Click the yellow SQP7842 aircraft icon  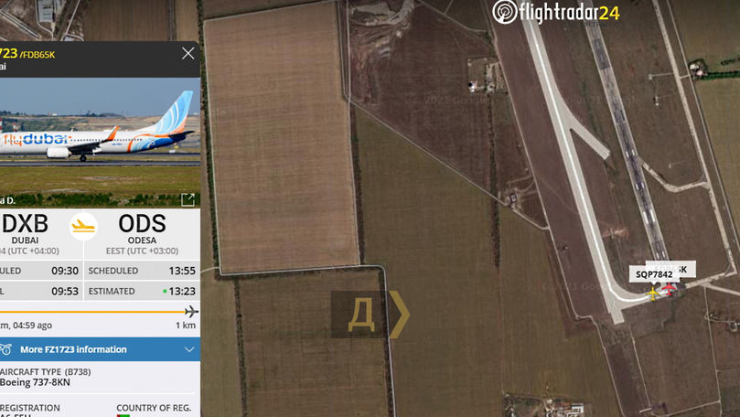coord(653,294)
